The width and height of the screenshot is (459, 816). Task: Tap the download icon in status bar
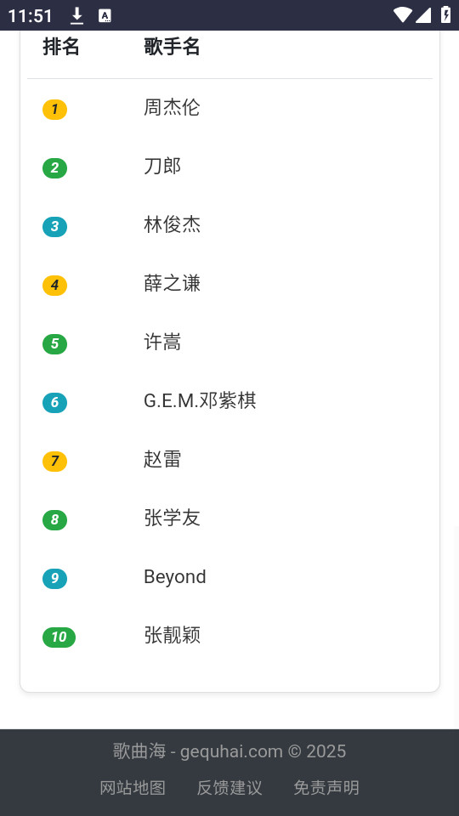click(x=77, y=15)
